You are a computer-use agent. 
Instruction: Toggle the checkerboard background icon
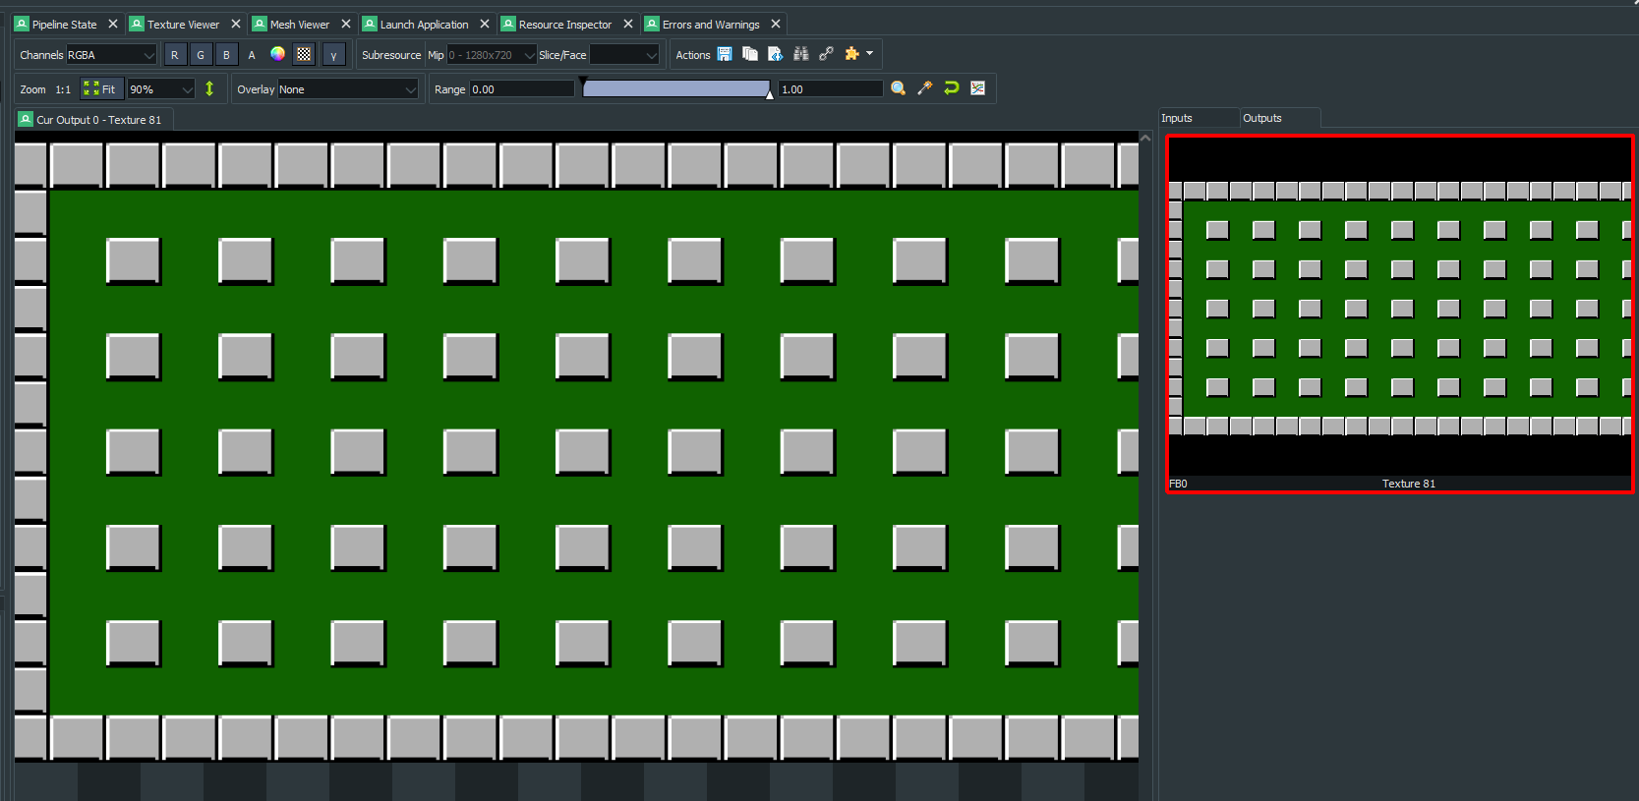pyautogui.click(x=304, y=55)
